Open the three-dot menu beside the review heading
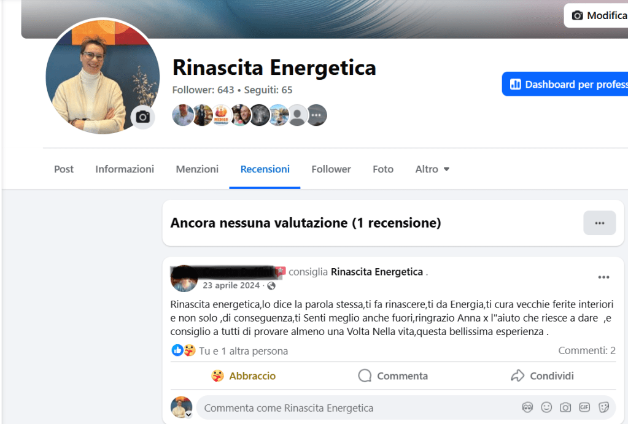 tap(600, 223)
